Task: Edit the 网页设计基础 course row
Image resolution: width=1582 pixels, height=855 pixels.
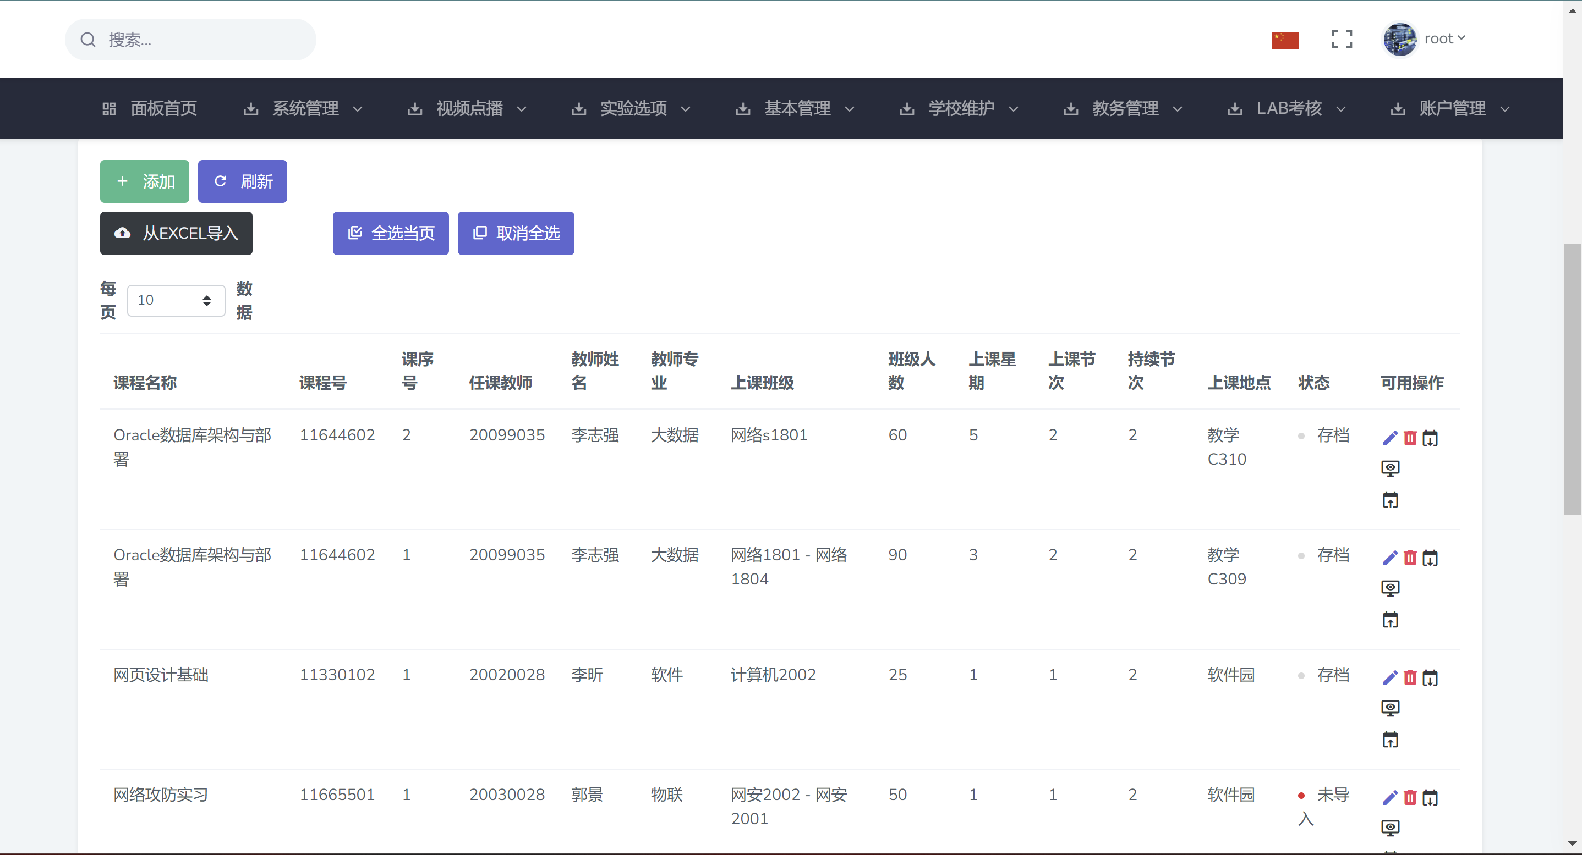Action: [1391, 677]
